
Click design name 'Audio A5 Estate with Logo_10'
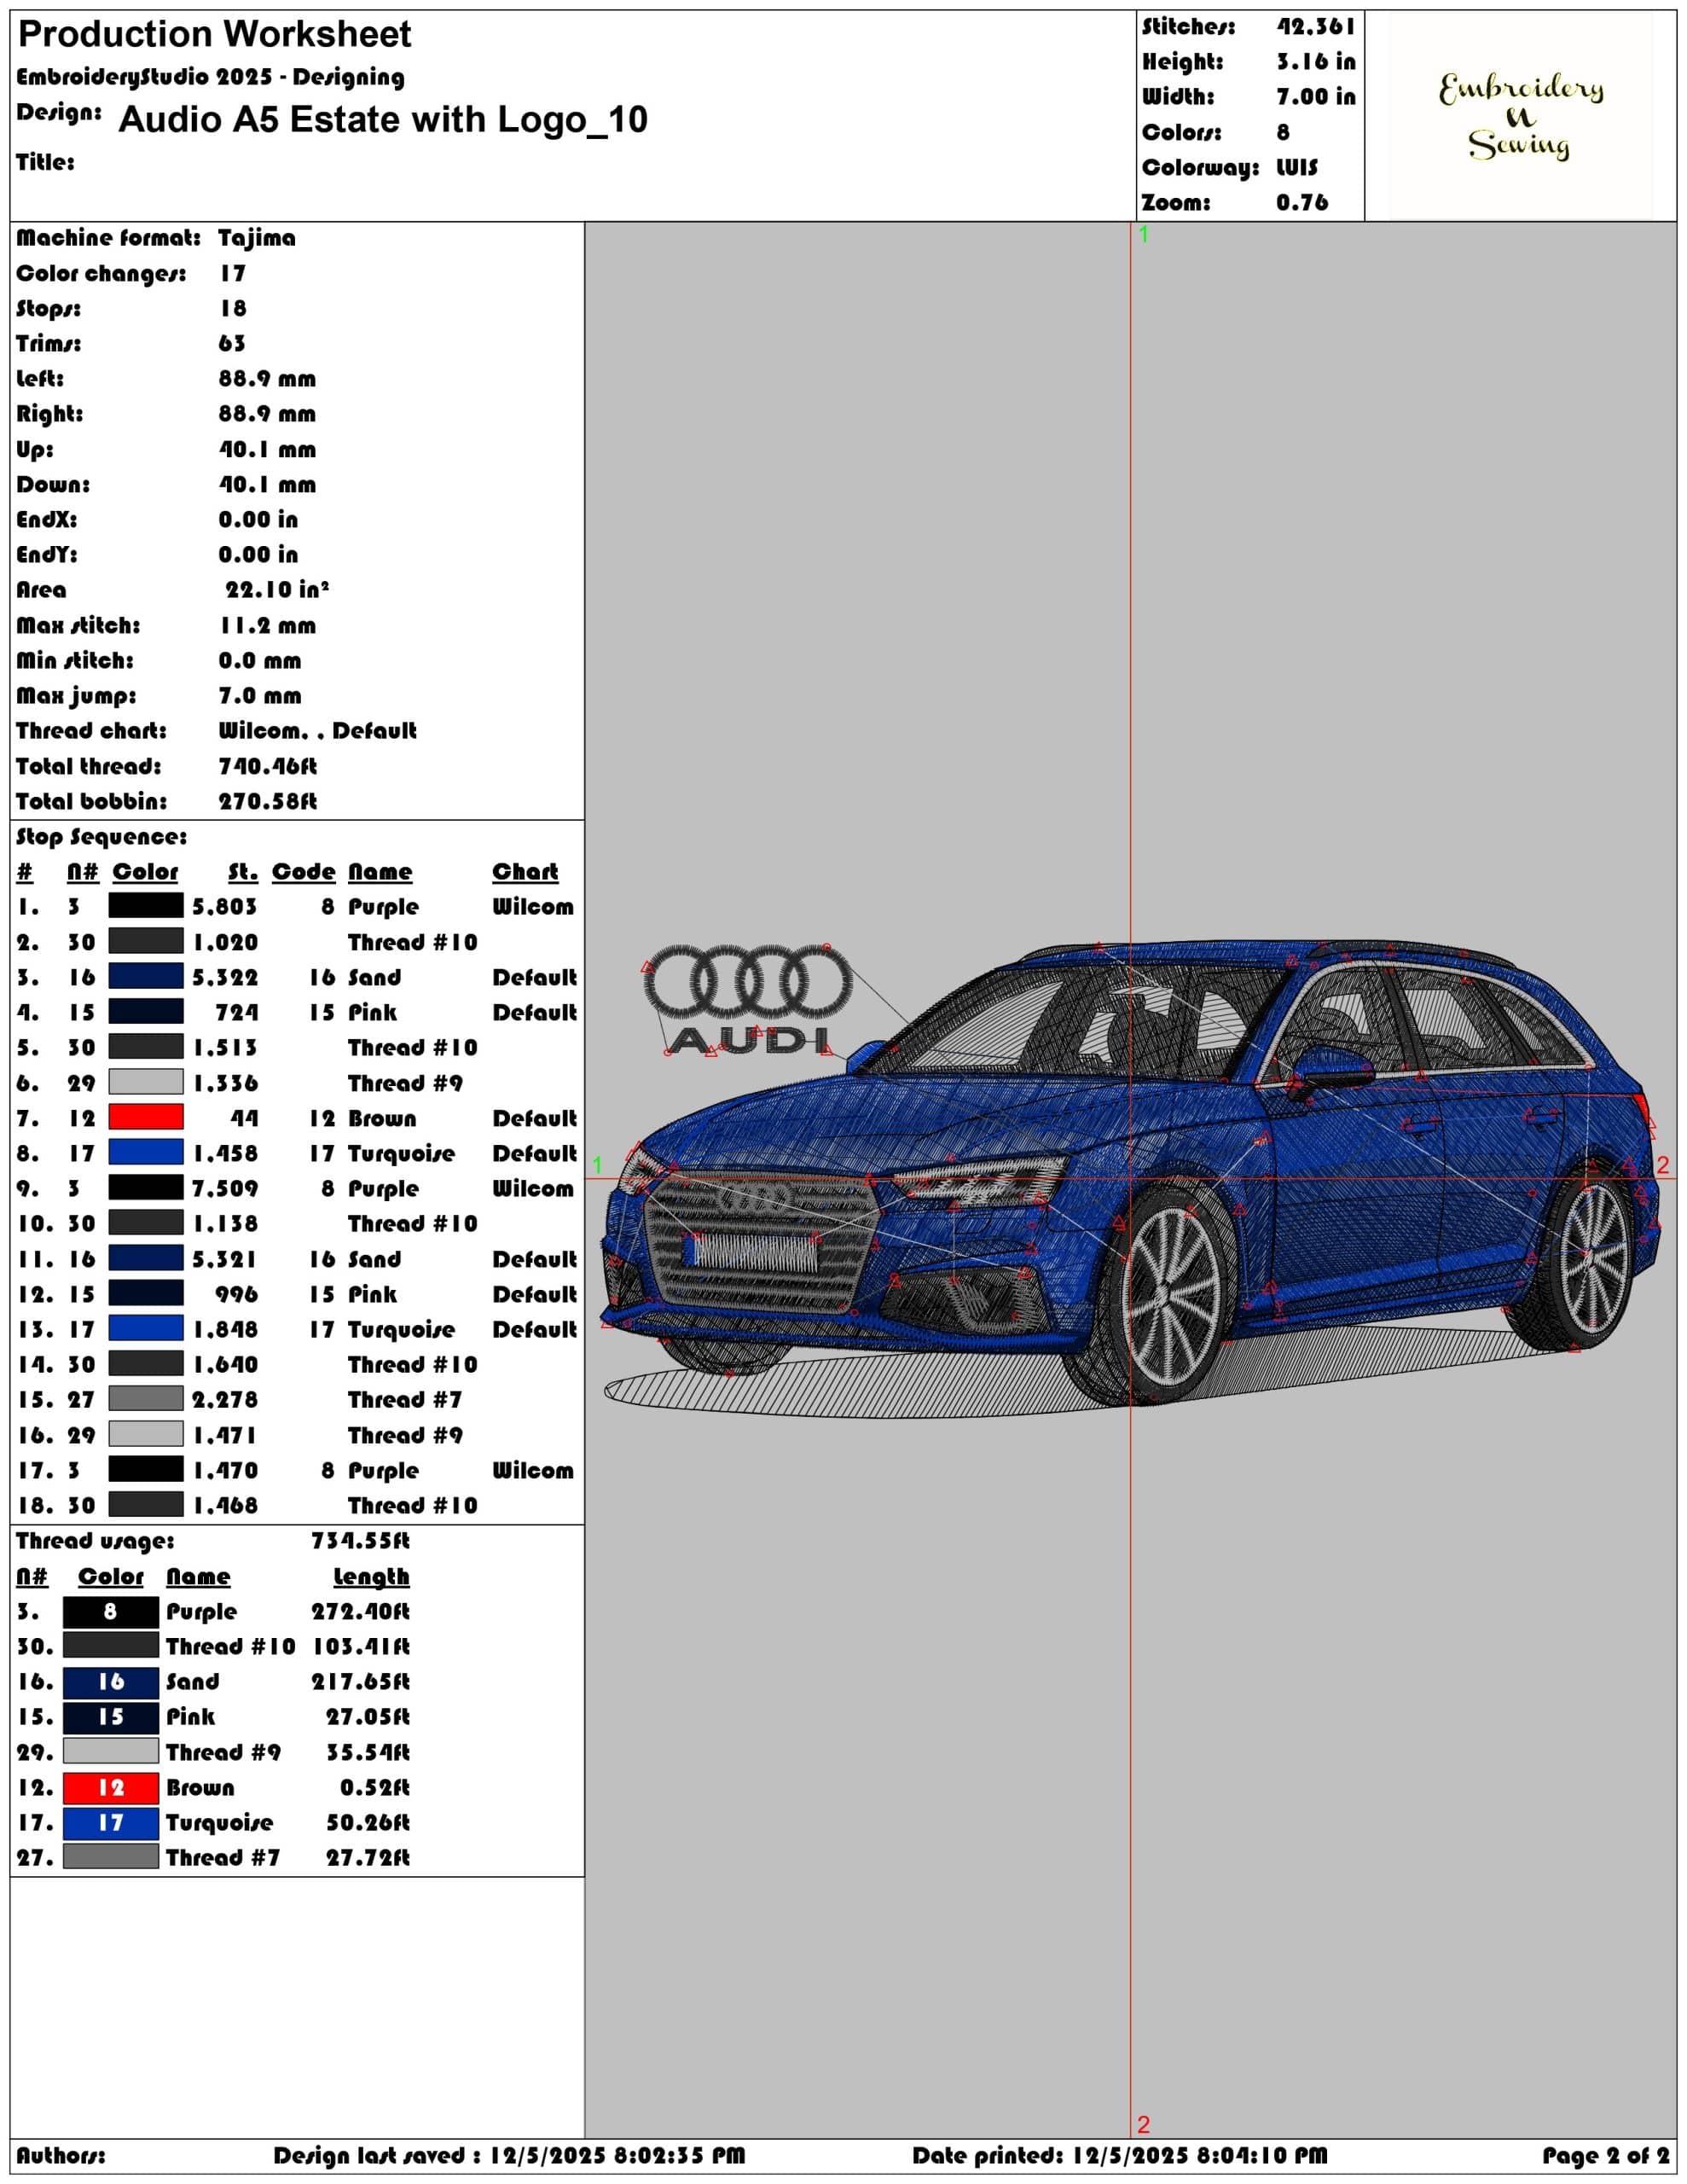[x=383, y=120]
